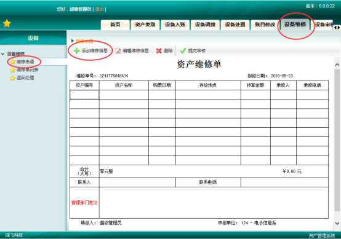Click the 购置日期 column header

point(162,85)
